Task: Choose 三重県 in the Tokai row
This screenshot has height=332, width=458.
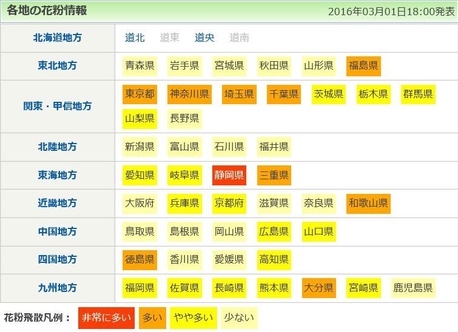Action: pos(274,175)
